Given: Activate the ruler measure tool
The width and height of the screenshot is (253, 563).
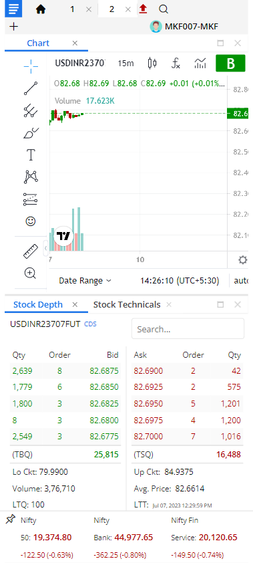Looking at the screenshot, I should (x=31, y=251).
